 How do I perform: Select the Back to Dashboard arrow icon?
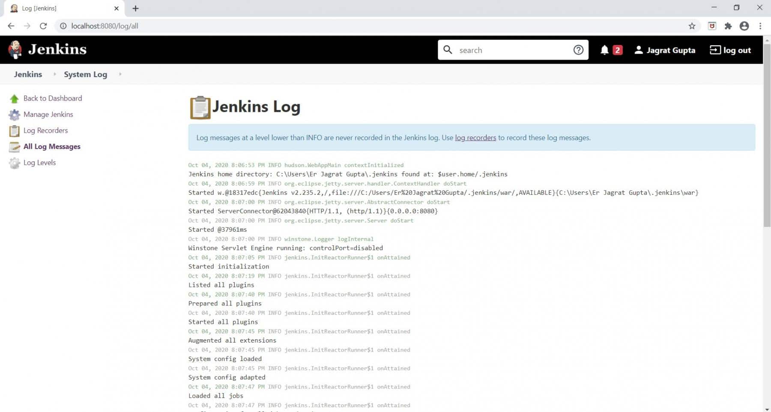(x=14, y=98)
